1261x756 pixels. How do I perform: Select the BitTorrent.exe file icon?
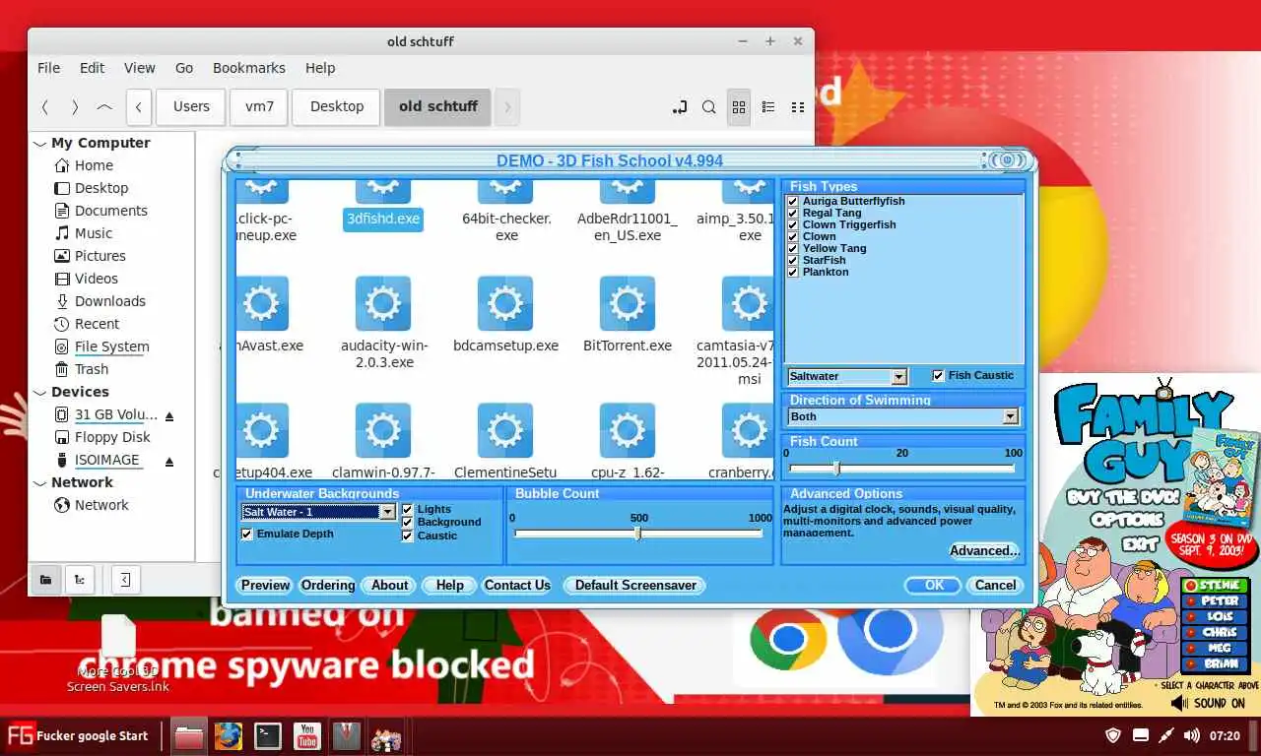pyautogui.click(x=628, y=303)
